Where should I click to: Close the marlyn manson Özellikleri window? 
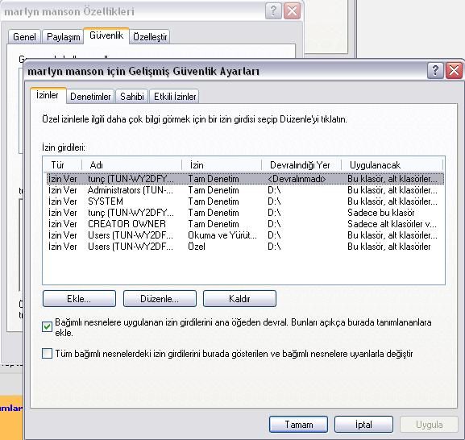pos(292,11)
